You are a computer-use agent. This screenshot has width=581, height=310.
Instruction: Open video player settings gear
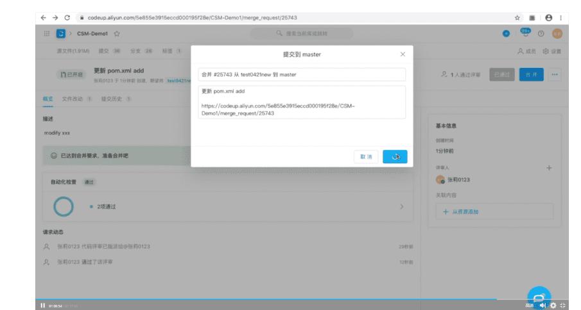click(553, 306)
